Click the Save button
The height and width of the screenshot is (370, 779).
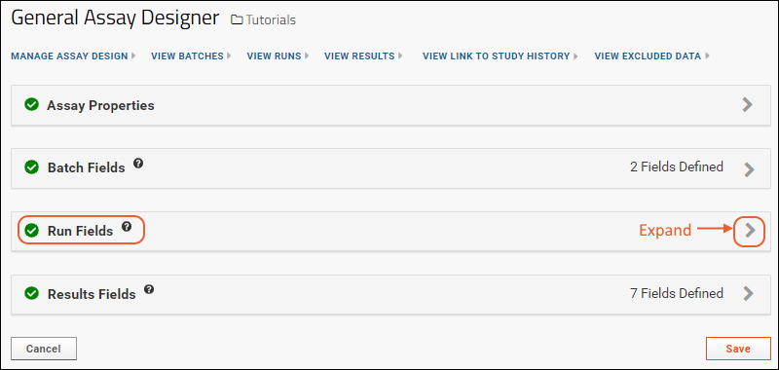[738, 349]
